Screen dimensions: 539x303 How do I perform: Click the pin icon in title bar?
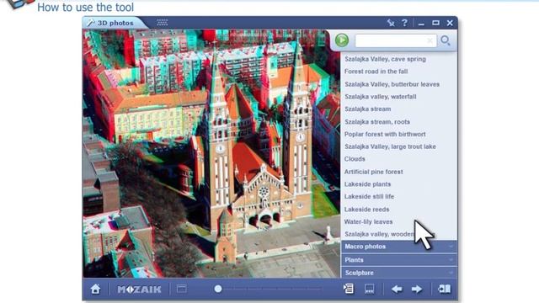click(x=391, y=23)
